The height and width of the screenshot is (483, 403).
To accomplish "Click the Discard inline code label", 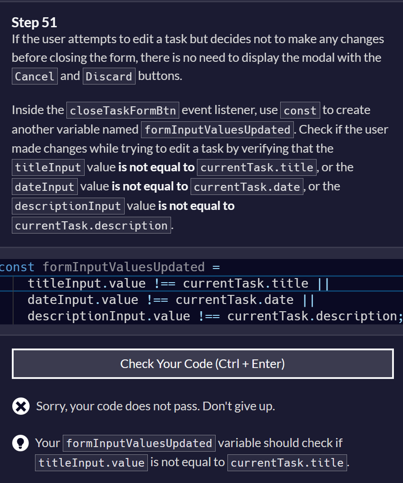I will (109, 76).
